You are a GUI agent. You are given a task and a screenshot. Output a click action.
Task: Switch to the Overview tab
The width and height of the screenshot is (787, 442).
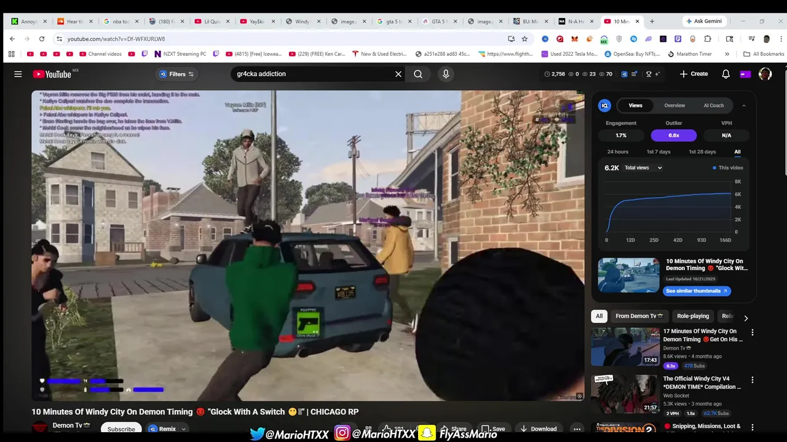674,106
